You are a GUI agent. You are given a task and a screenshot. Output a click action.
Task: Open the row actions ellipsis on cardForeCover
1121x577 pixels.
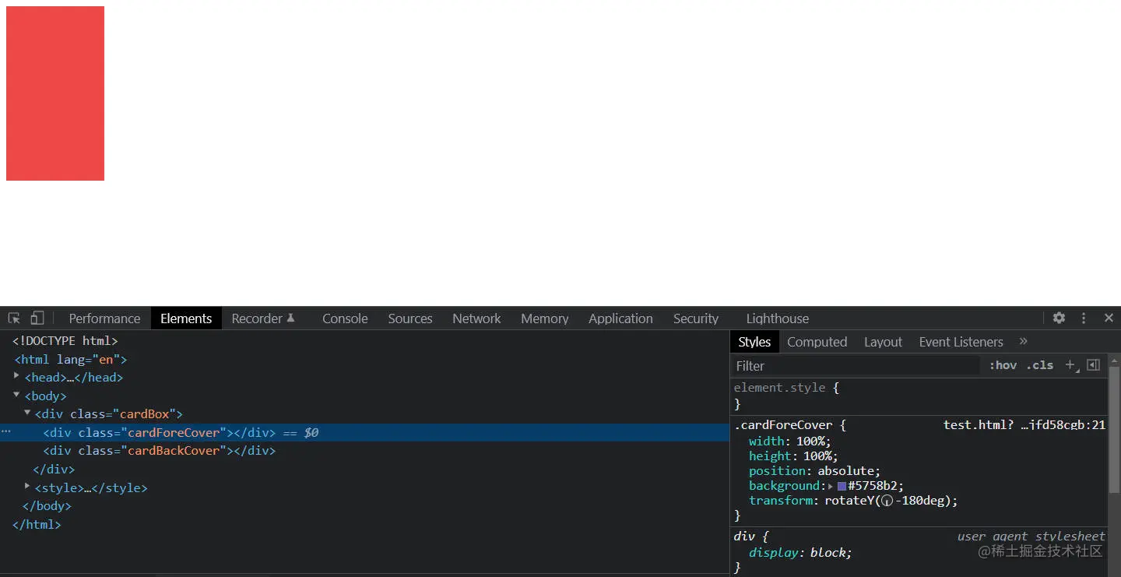pyautogui.click(x=6, y=432)
